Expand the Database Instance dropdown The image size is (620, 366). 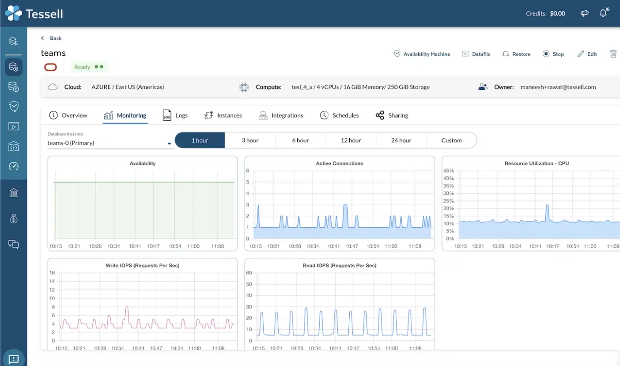click(169, 143)
